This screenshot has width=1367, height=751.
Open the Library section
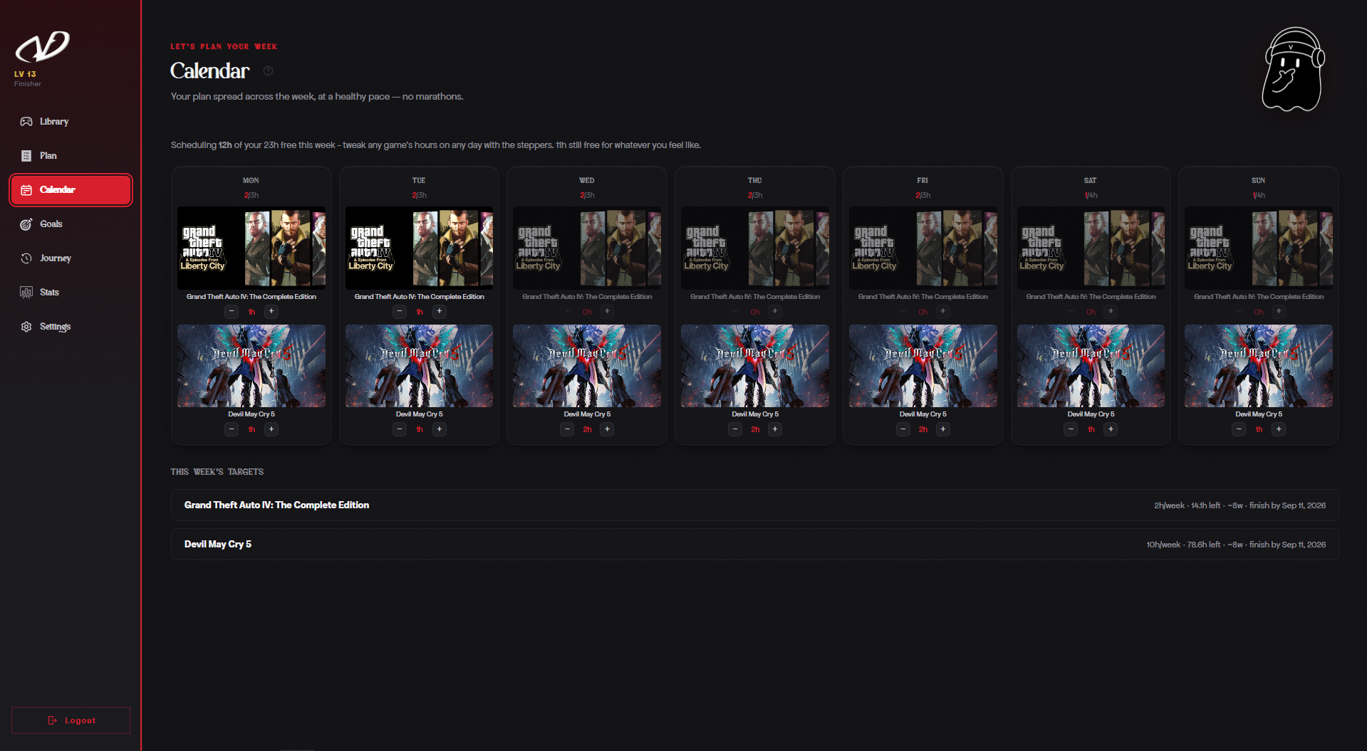point(71,122)
